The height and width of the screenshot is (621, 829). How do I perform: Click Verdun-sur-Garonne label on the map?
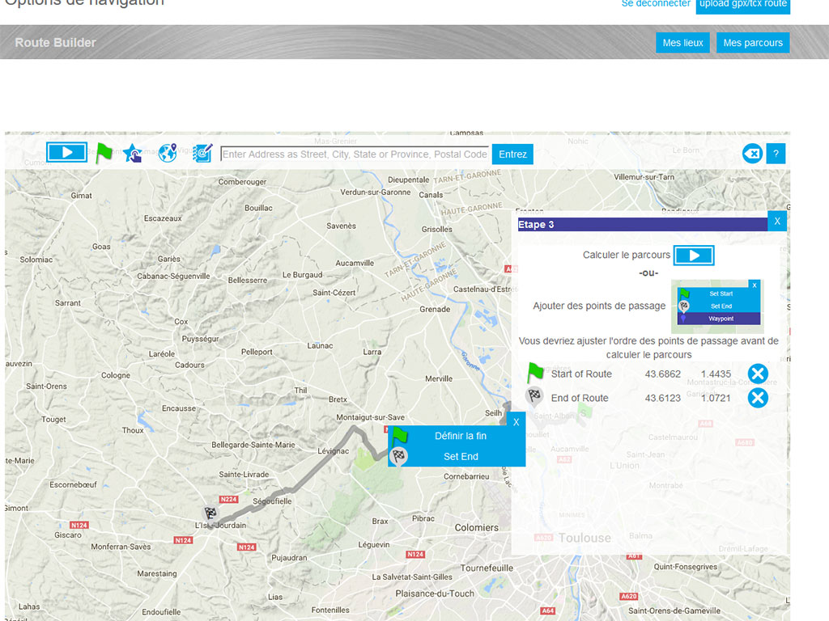(376, 192)
